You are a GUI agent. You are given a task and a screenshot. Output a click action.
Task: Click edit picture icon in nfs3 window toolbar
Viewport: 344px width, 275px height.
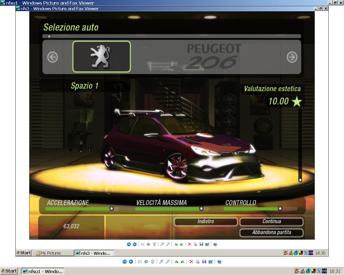tap(207, 244)
